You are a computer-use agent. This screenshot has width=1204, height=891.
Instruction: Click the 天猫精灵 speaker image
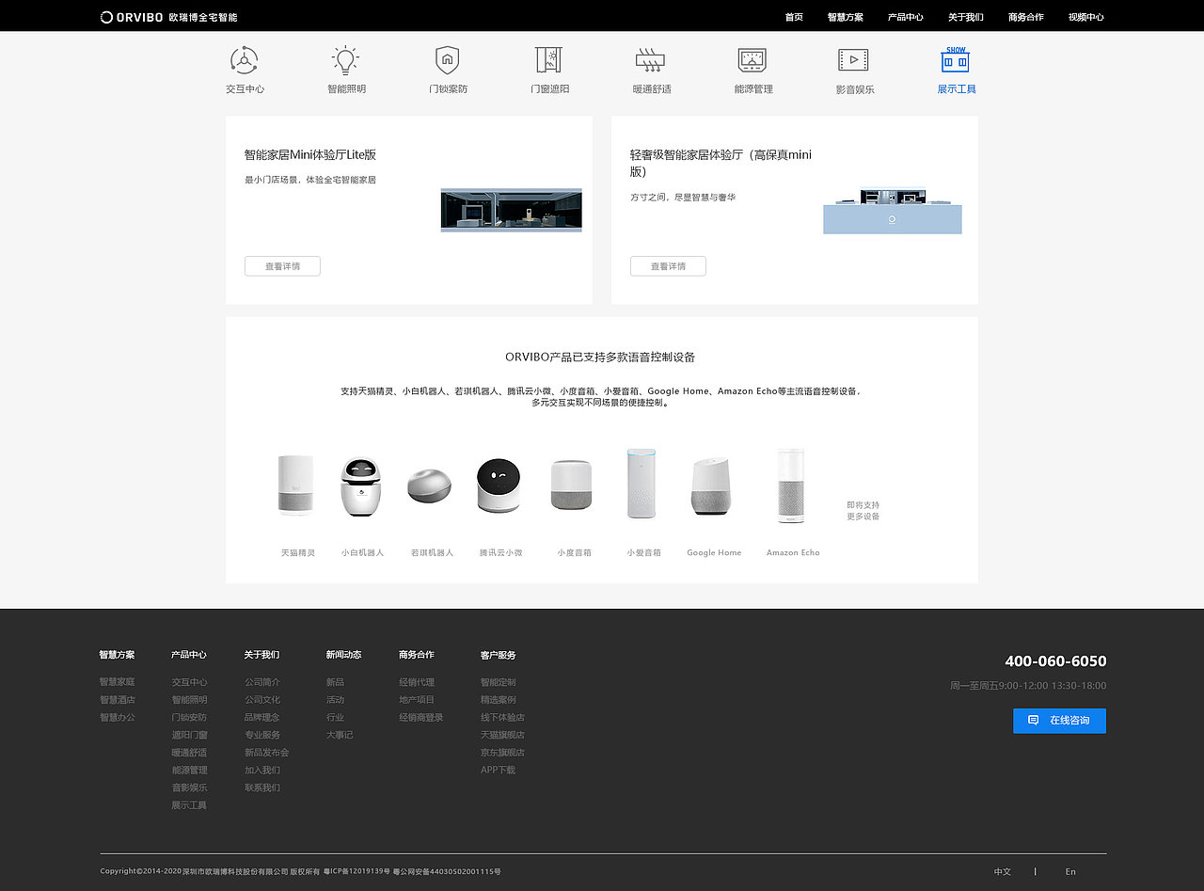pyautogui.click(x=296, y=485)
